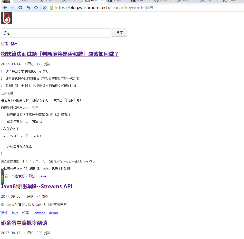The width and height of the screenshot is (244, 239).
Task: Open the Java8特性详解--Streams API post
Action: click(x=36, y=186)
